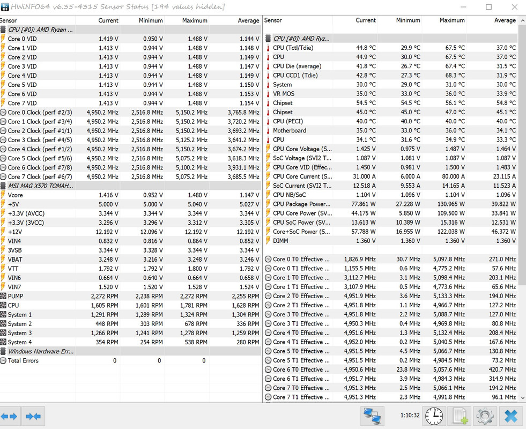Click the right panel scrollbar up arrow
This screenshot has width=526, height=429.
[x=522, y=20]
